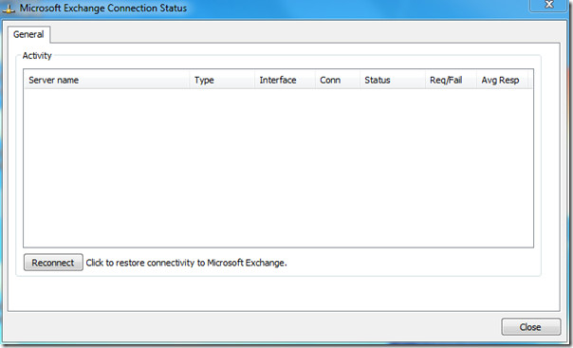Click divider between Type and Interface columns

254,80
